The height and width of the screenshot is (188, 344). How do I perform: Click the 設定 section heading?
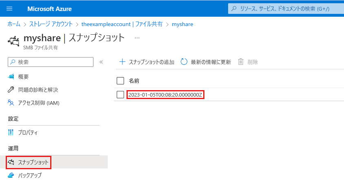13,119
